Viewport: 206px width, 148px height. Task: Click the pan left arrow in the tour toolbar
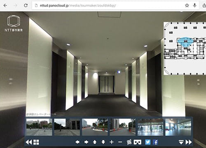[x=77, y=142]
